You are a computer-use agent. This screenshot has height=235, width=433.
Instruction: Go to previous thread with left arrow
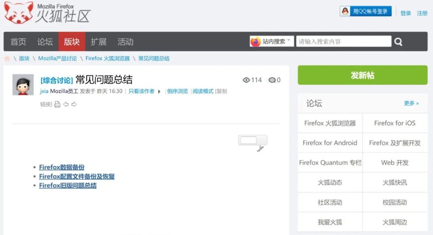point(66,104)
